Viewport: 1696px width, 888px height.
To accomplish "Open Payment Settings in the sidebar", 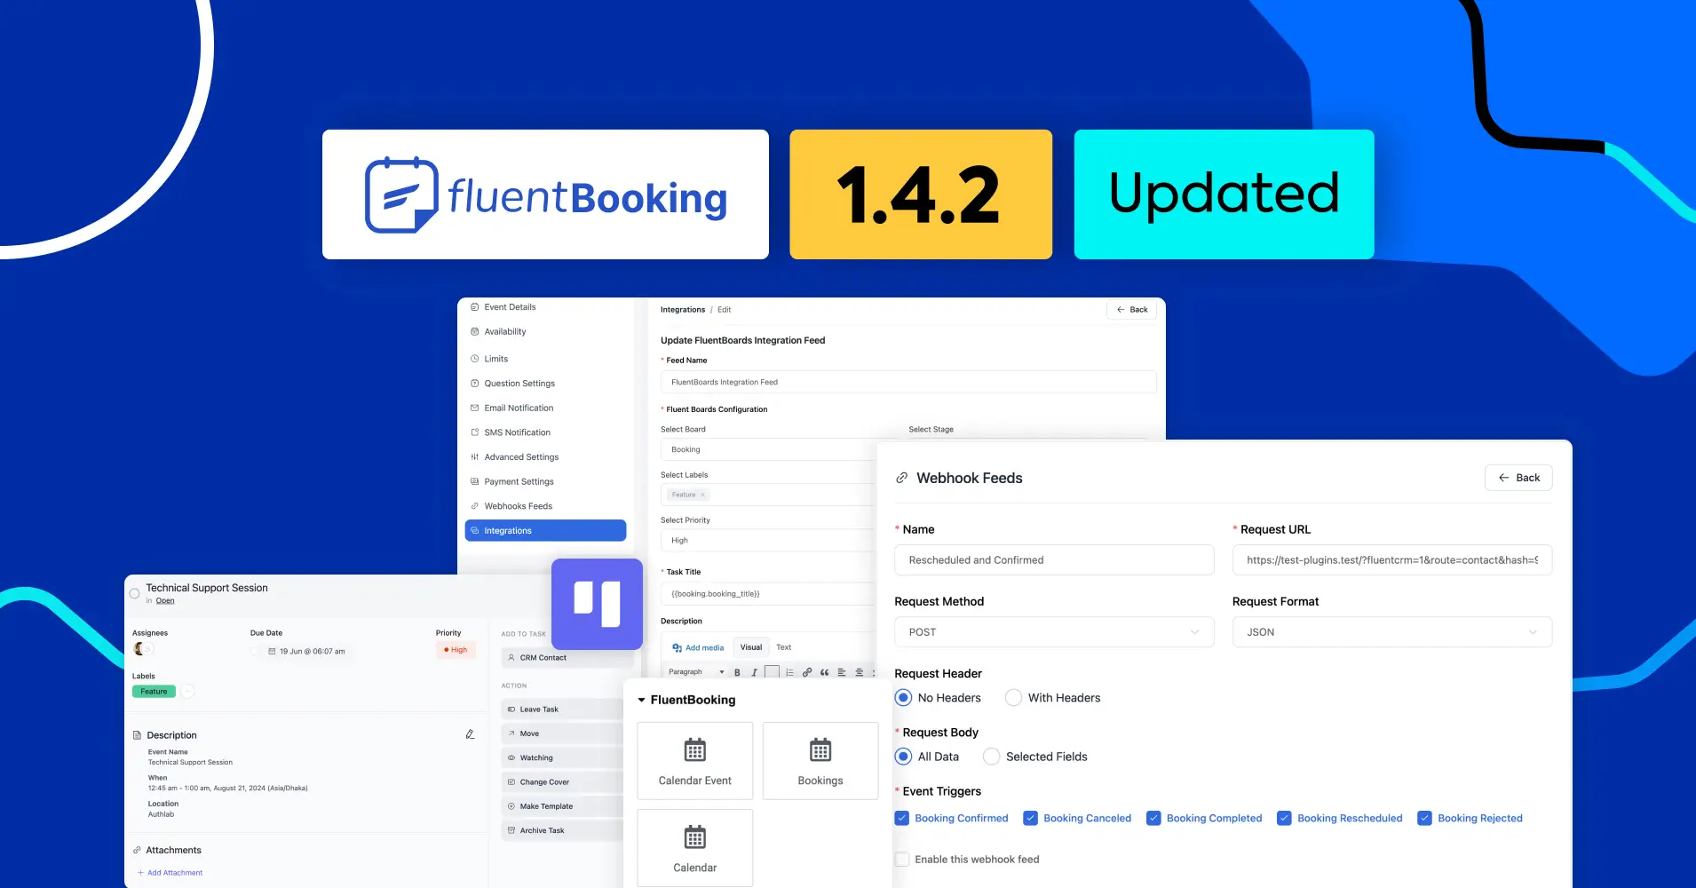I will (x=511, y=482).
